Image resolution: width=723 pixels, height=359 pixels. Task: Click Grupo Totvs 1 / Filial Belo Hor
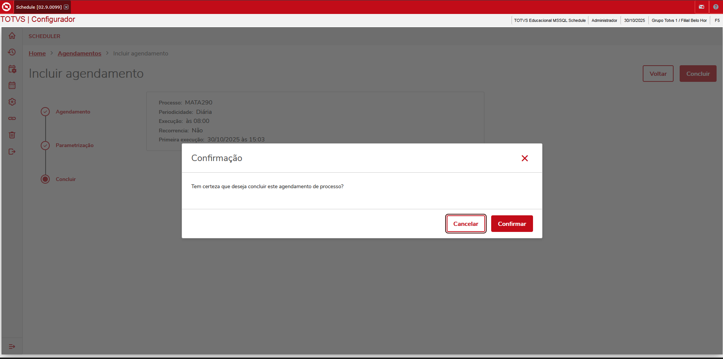679,20
